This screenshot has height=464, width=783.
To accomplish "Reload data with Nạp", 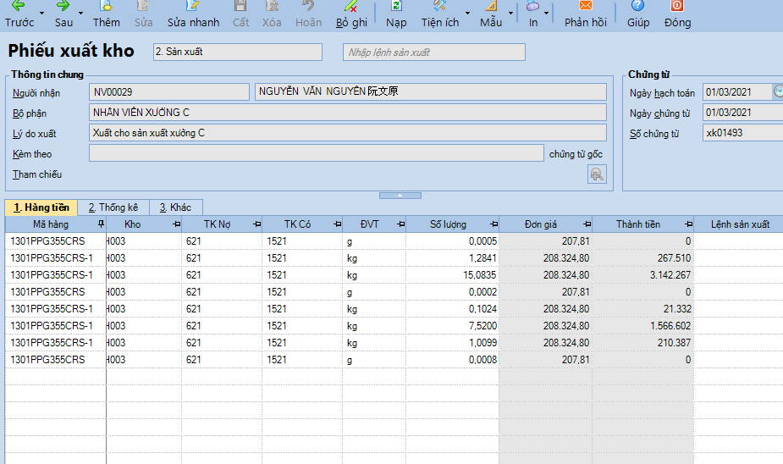I will (396, 14).
